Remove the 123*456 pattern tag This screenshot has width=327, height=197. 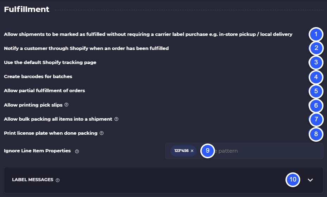(x=192, y=151)
